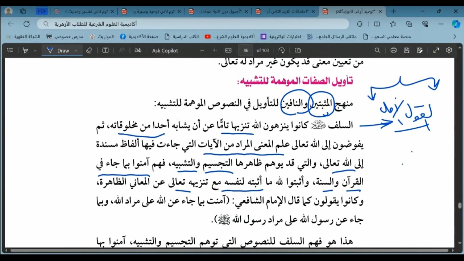Toggle split screen view
Viewport: 464px width, 261px height.
pyautogui.click(x=377, y=24)
